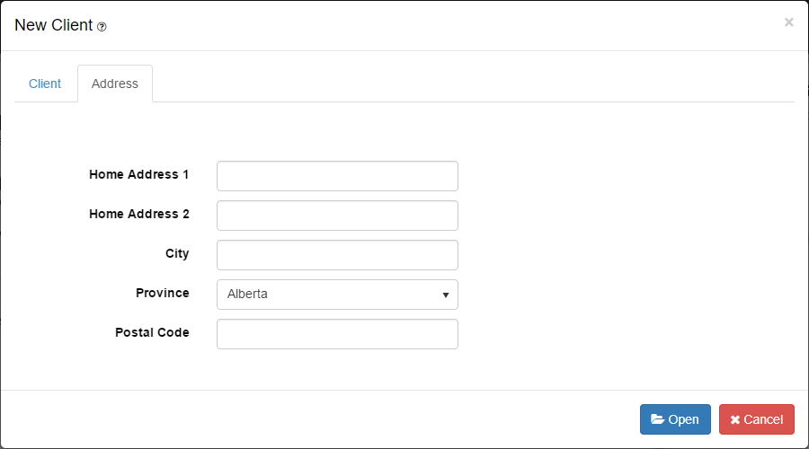Click the help icon beside New Client

(x=102, y=27)
